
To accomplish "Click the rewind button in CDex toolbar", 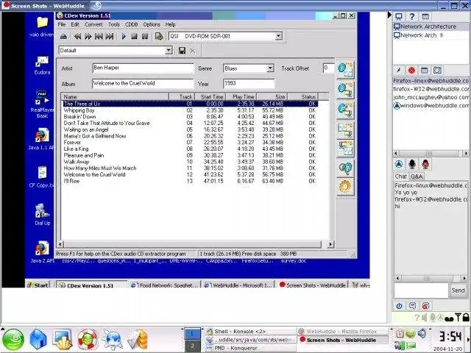I will coord(77,37).
